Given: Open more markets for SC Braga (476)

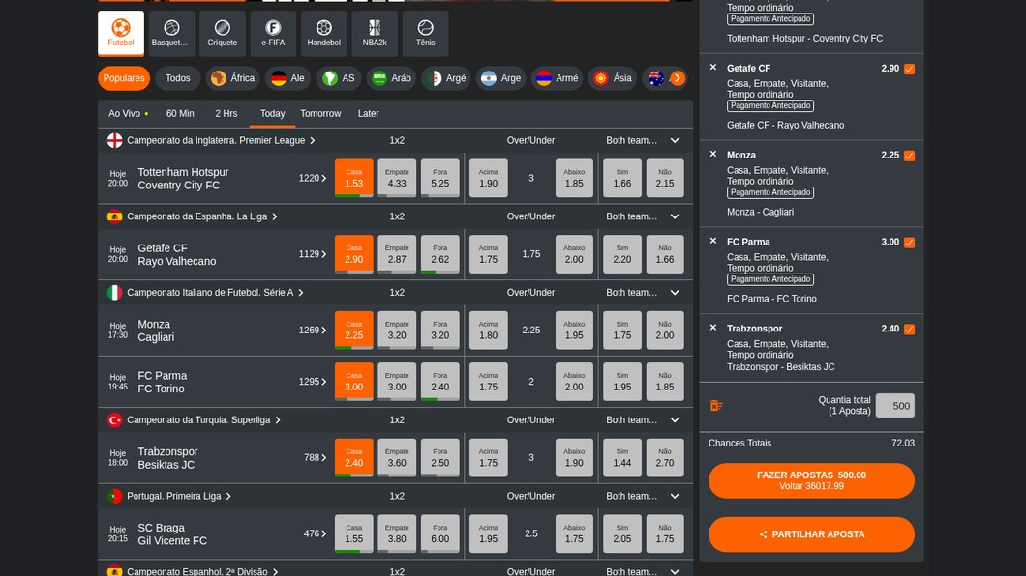Looking at the screenshot, I should pyautogui.click(x=316, y=533).
